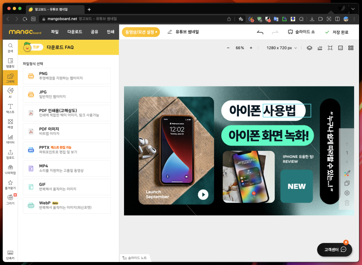Open the slide color palette picker
The image size is (362, 265).
347,173
